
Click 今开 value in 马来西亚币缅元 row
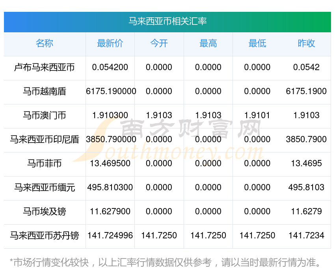(159, 188)
